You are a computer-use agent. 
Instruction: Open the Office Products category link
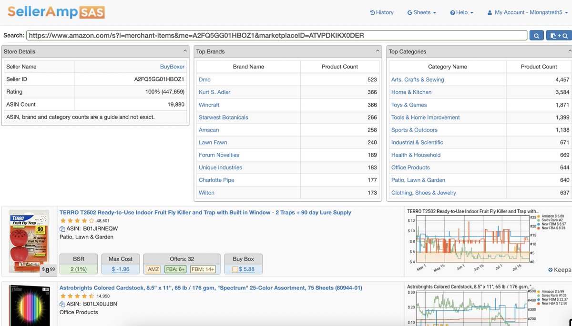[x=410, y=168]
